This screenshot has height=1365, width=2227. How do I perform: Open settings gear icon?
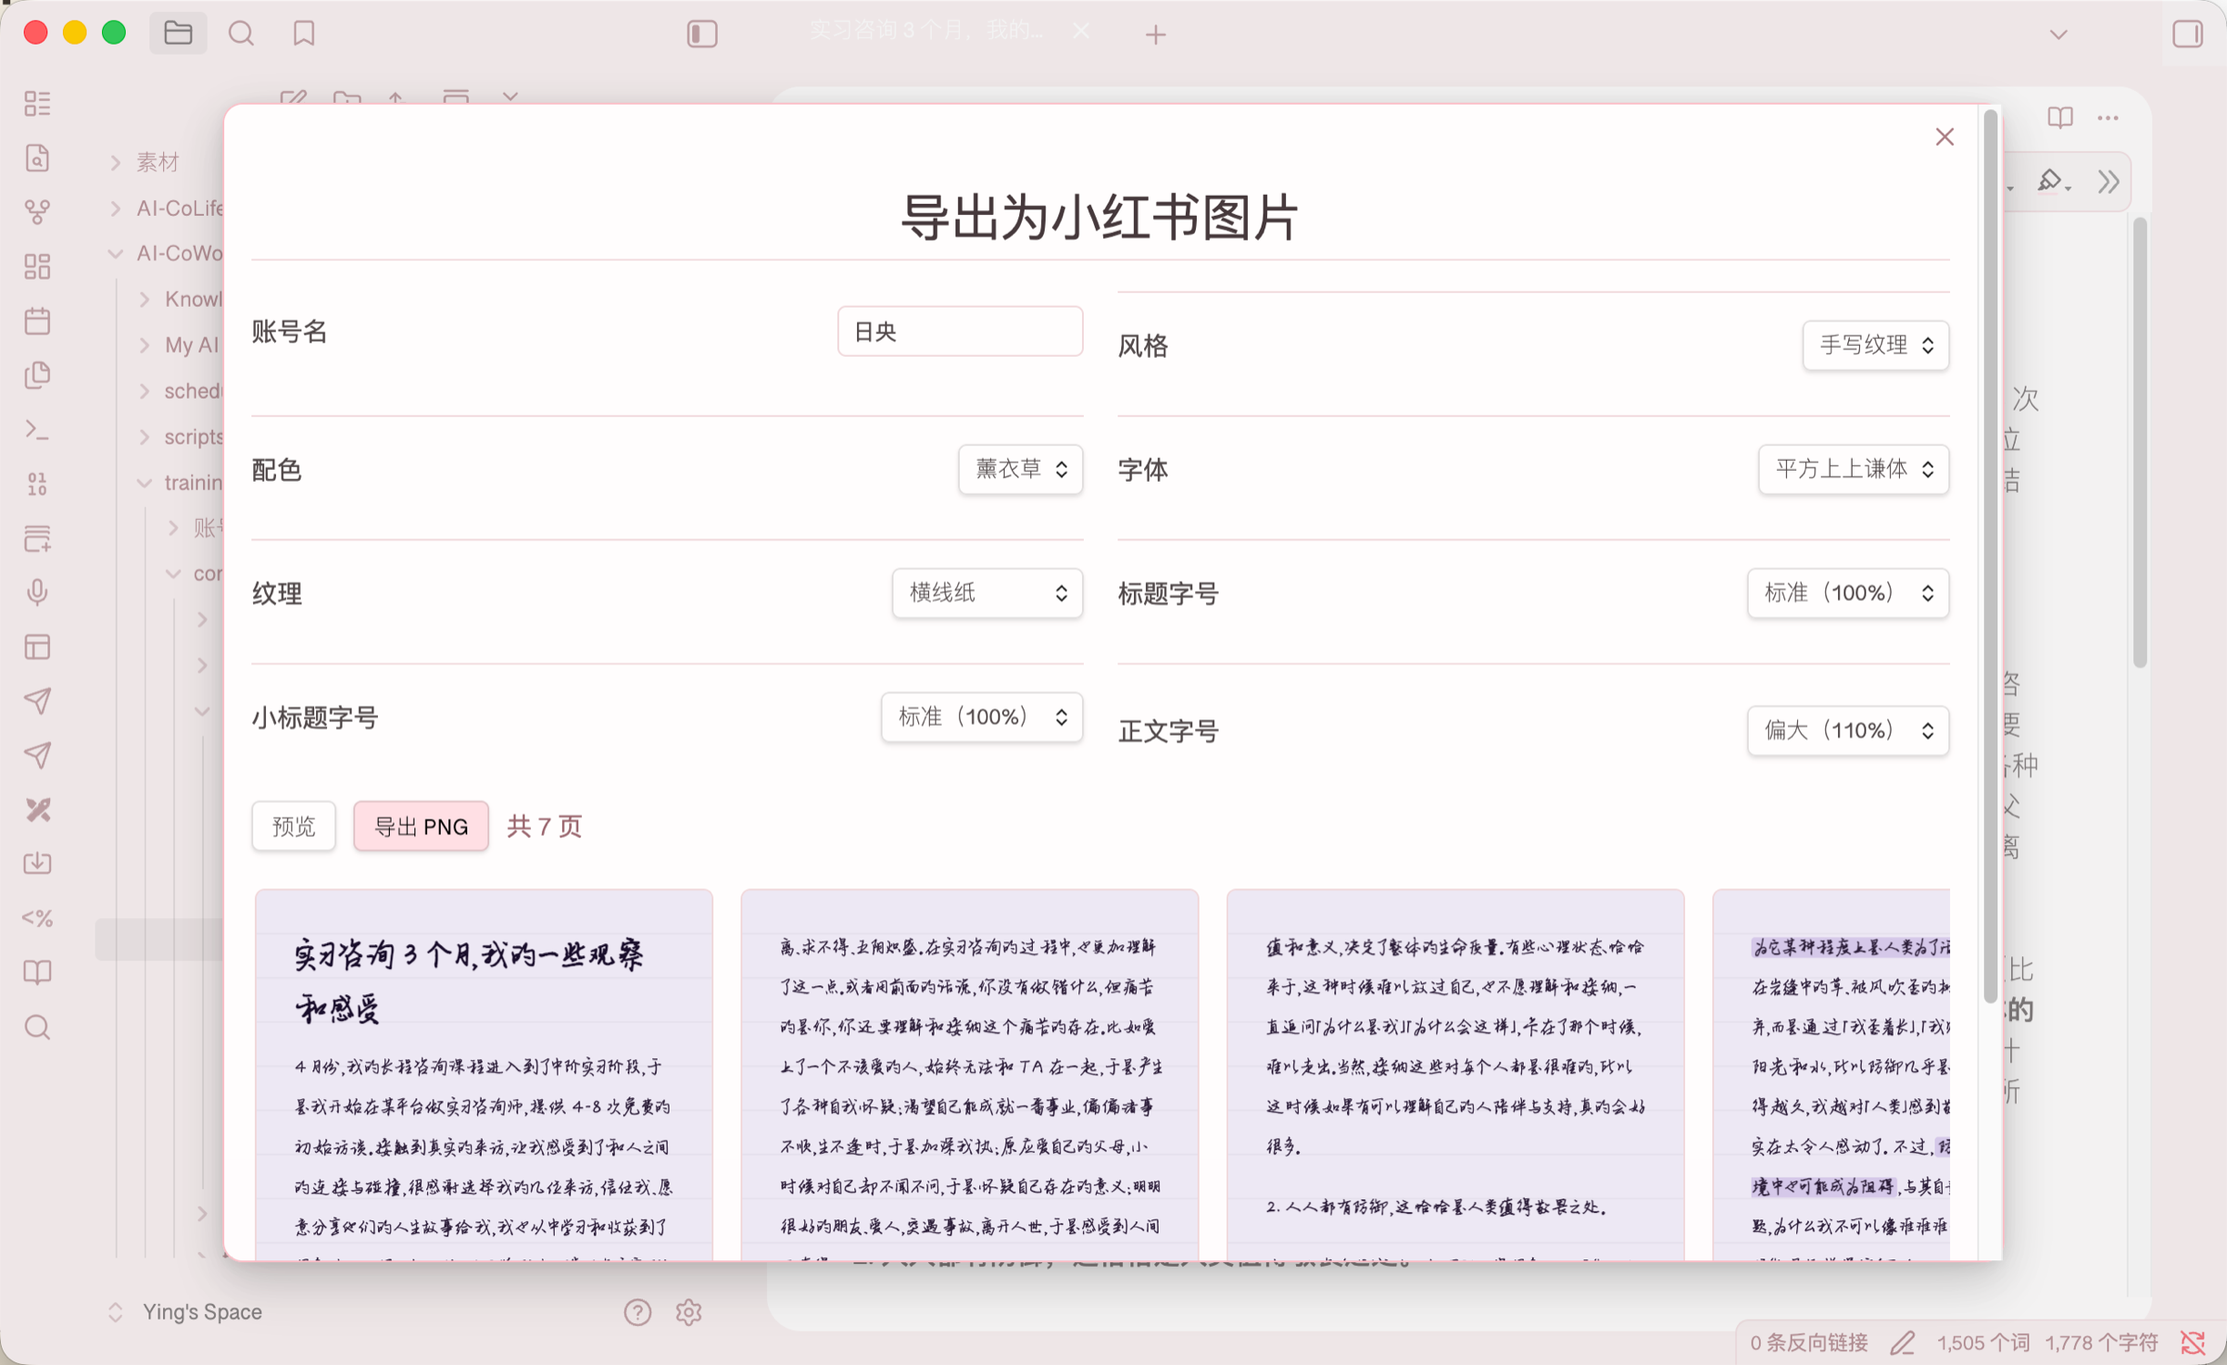click(x=689, y=1312)
